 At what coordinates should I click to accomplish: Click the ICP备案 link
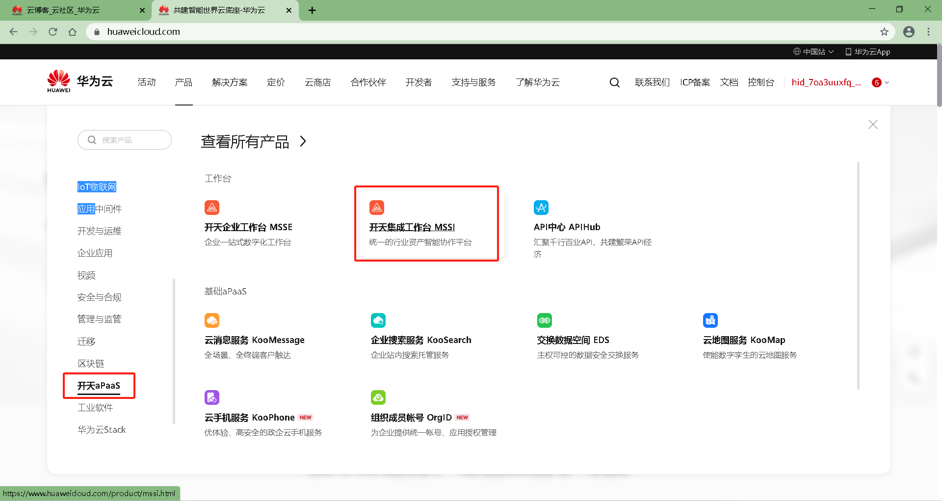(695, 82)
